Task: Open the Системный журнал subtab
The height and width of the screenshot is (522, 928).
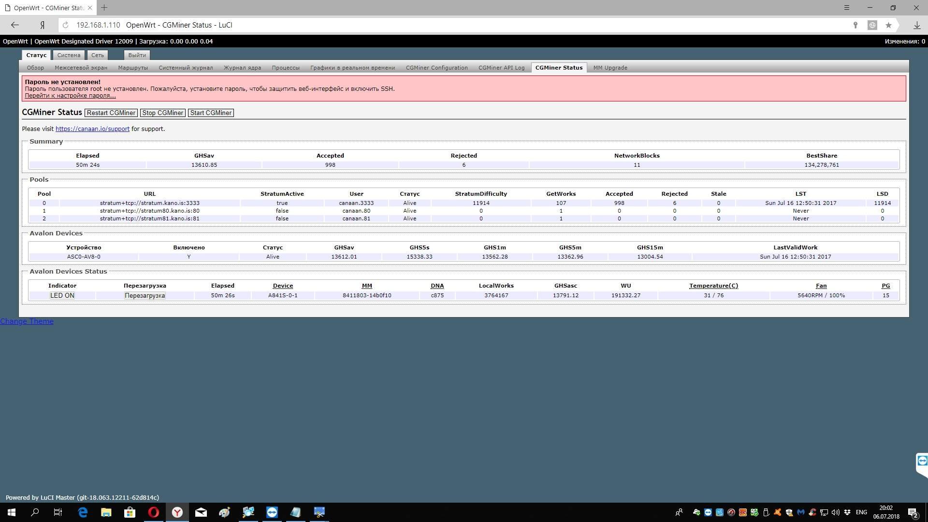Action: [x=186, y=68]
